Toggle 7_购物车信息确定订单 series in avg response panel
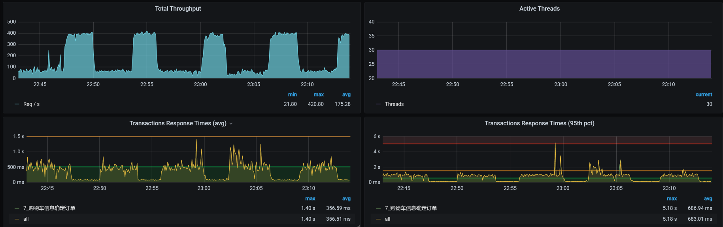 [x=49, y=208]
